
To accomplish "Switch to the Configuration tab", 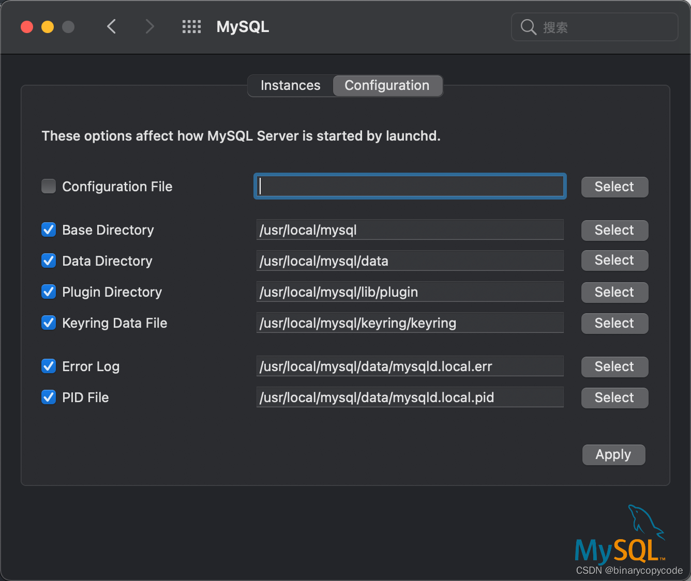I will click(x=387, y=85).
